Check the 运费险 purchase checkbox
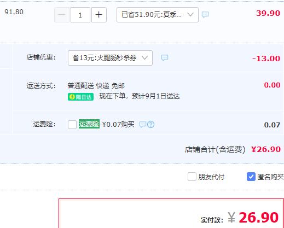This screenshot has width=284, height=228. click(72, 125)
